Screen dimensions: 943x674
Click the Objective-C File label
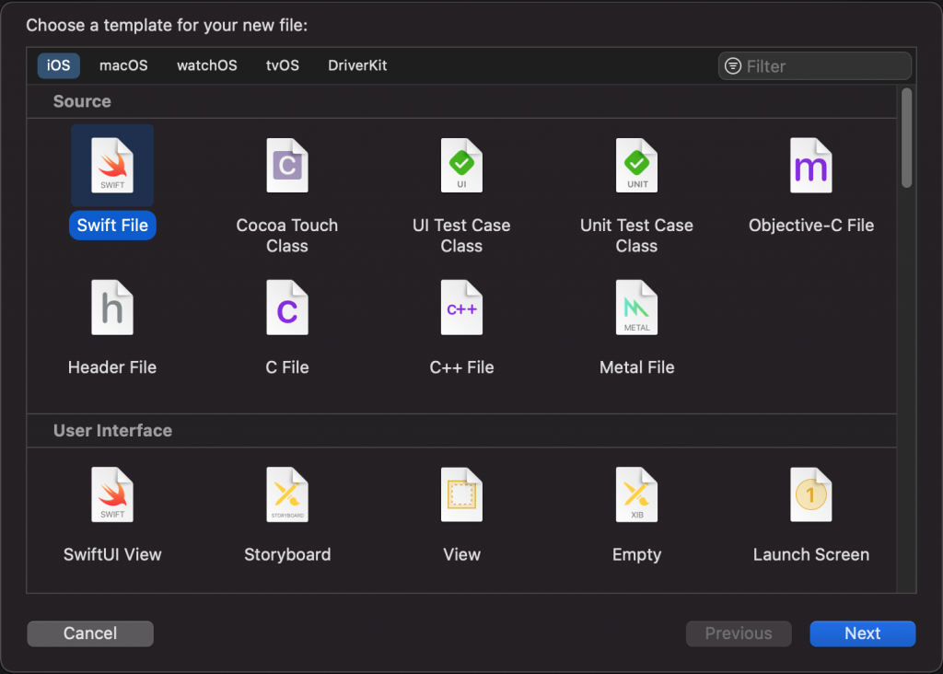(810, 225)
